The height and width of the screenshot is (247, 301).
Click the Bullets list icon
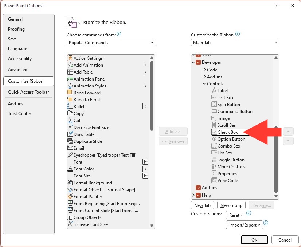[x=70, y=106]
